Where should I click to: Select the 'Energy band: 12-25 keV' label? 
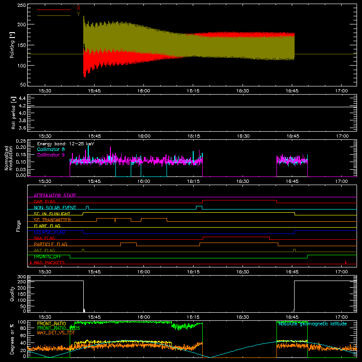click(66, 144)
